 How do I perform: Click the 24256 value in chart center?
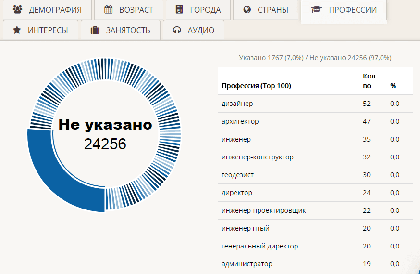[105, 144]
